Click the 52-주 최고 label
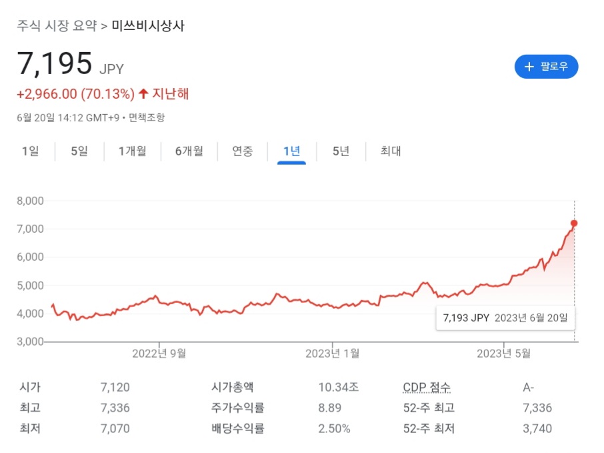The image size is (604, 453). (429, 408)
